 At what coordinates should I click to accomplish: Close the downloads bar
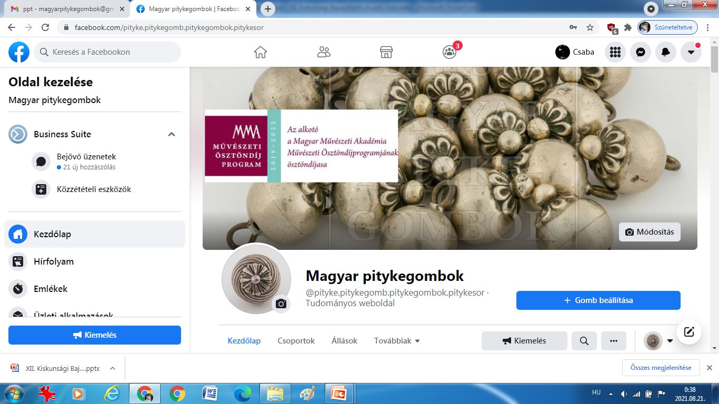709,368
